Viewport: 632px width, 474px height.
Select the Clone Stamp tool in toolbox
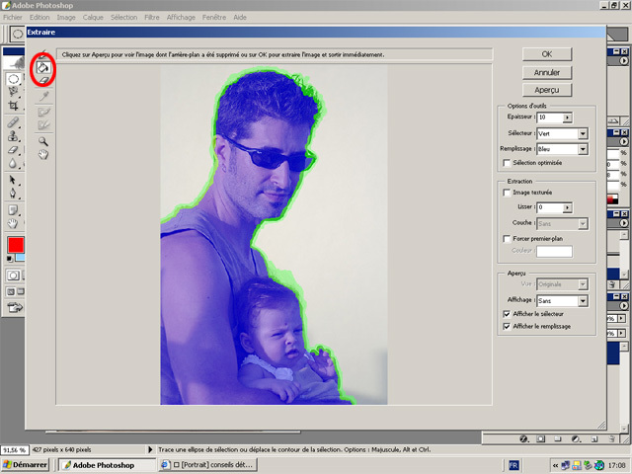[13, 136]
